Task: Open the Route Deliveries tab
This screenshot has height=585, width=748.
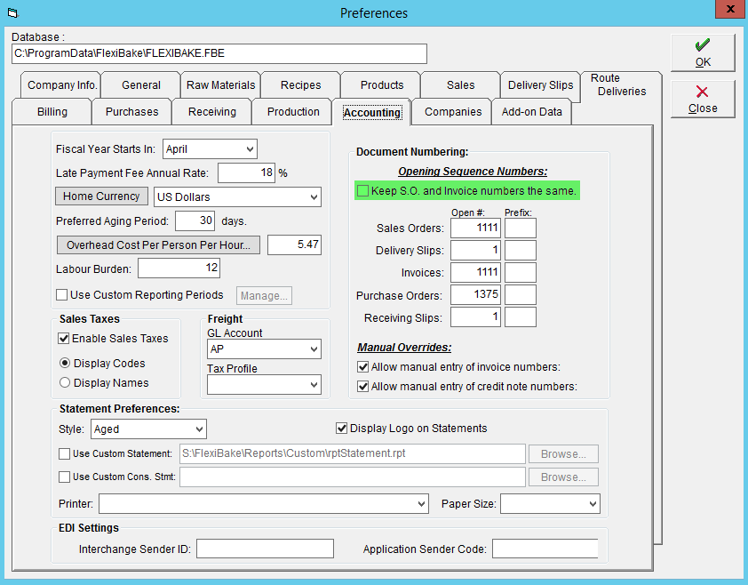Action: point(621,85)
